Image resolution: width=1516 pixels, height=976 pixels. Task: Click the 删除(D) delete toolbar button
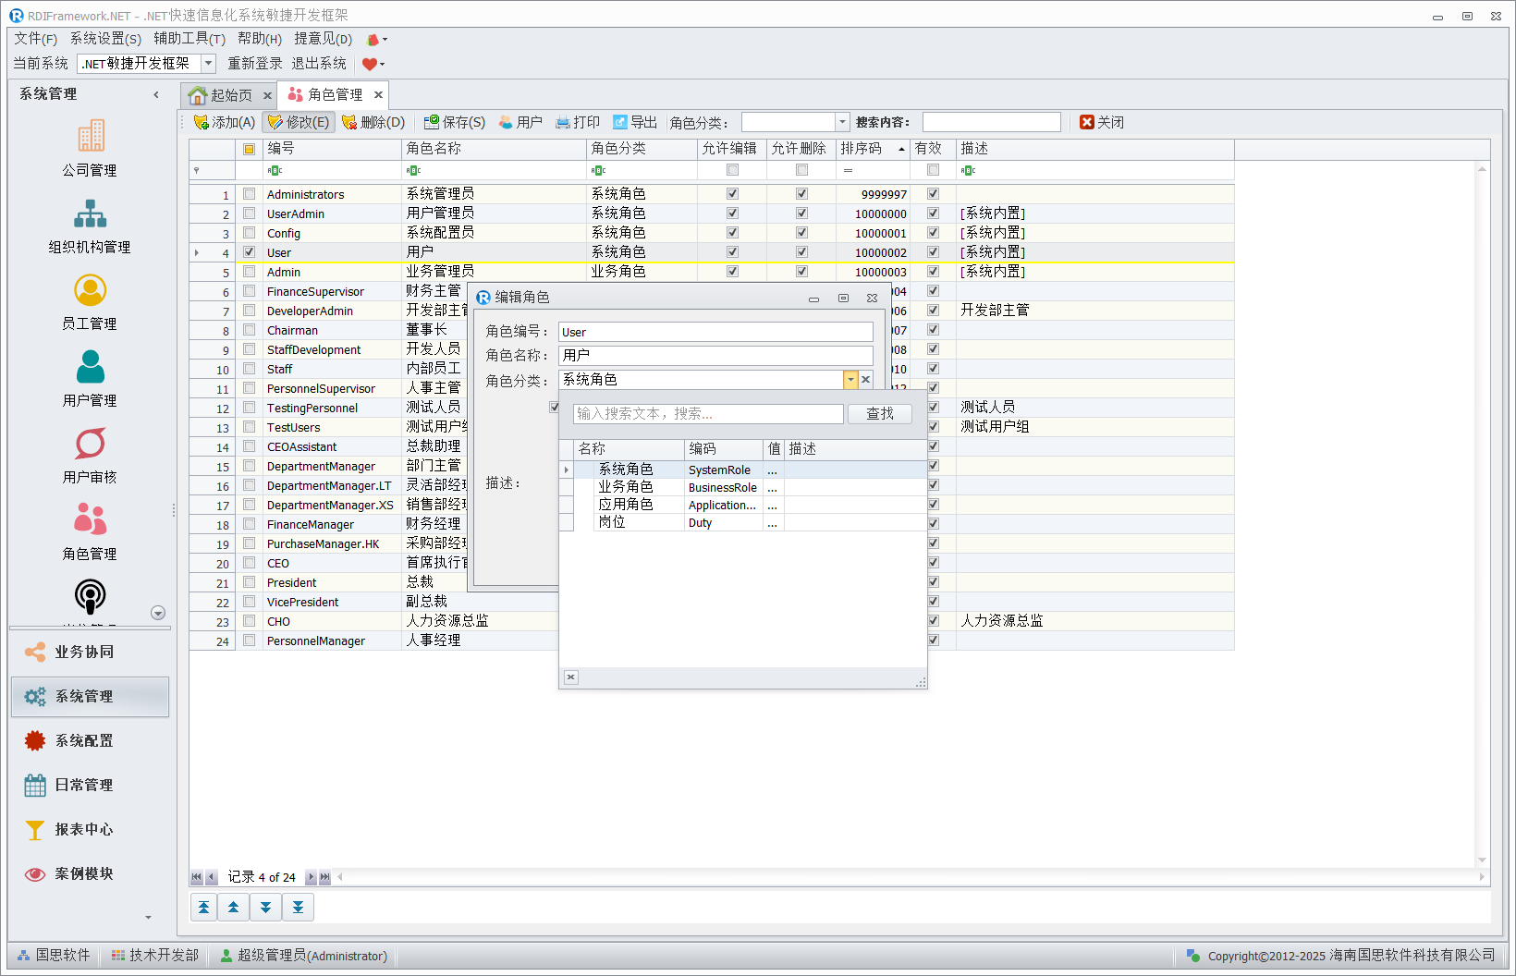(373, 122)
